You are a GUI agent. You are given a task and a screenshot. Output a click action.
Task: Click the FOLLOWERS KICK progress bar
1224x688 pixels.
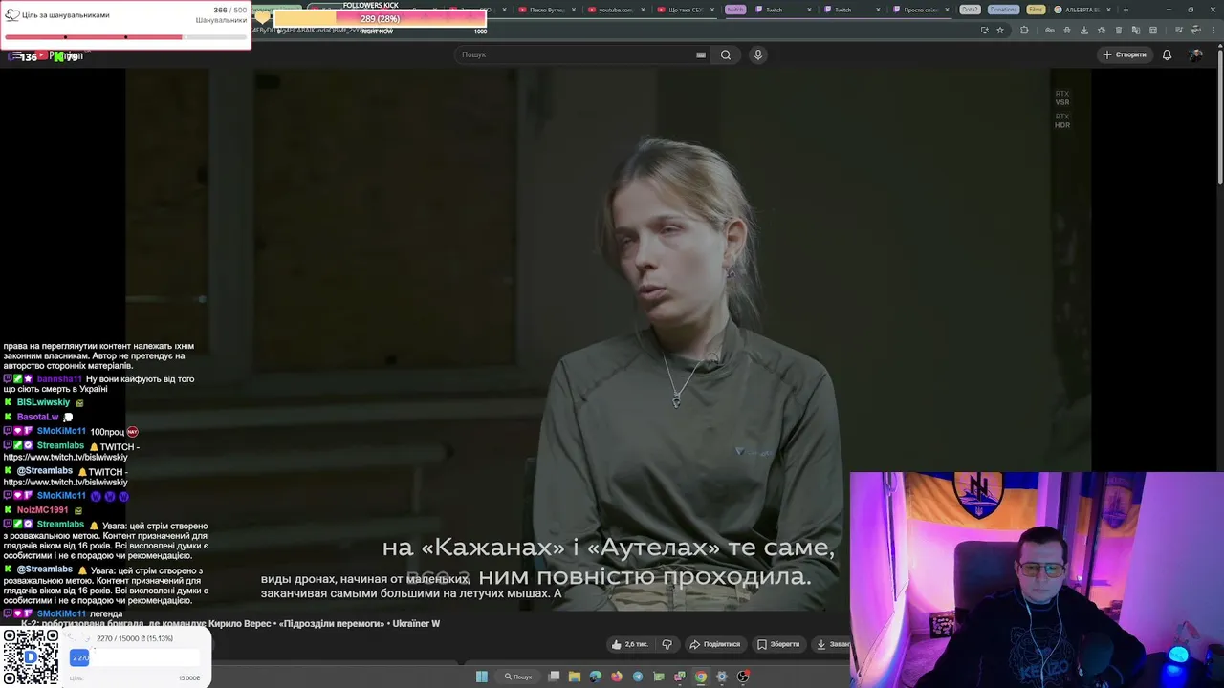coord(381,18)
